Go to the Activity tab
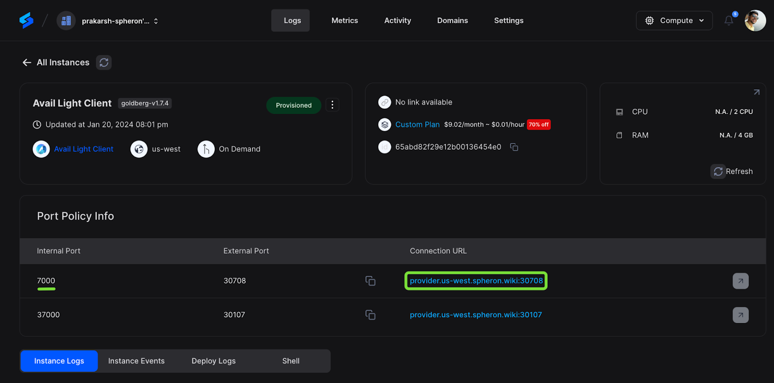 click(398, 20)
